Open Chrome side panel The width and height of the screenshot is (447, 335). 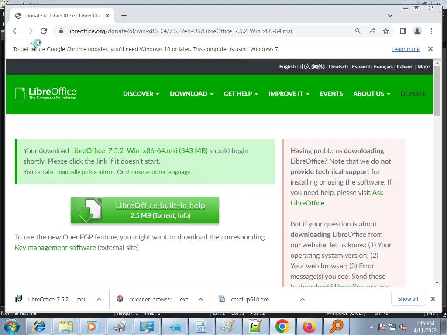click(403, 31)
